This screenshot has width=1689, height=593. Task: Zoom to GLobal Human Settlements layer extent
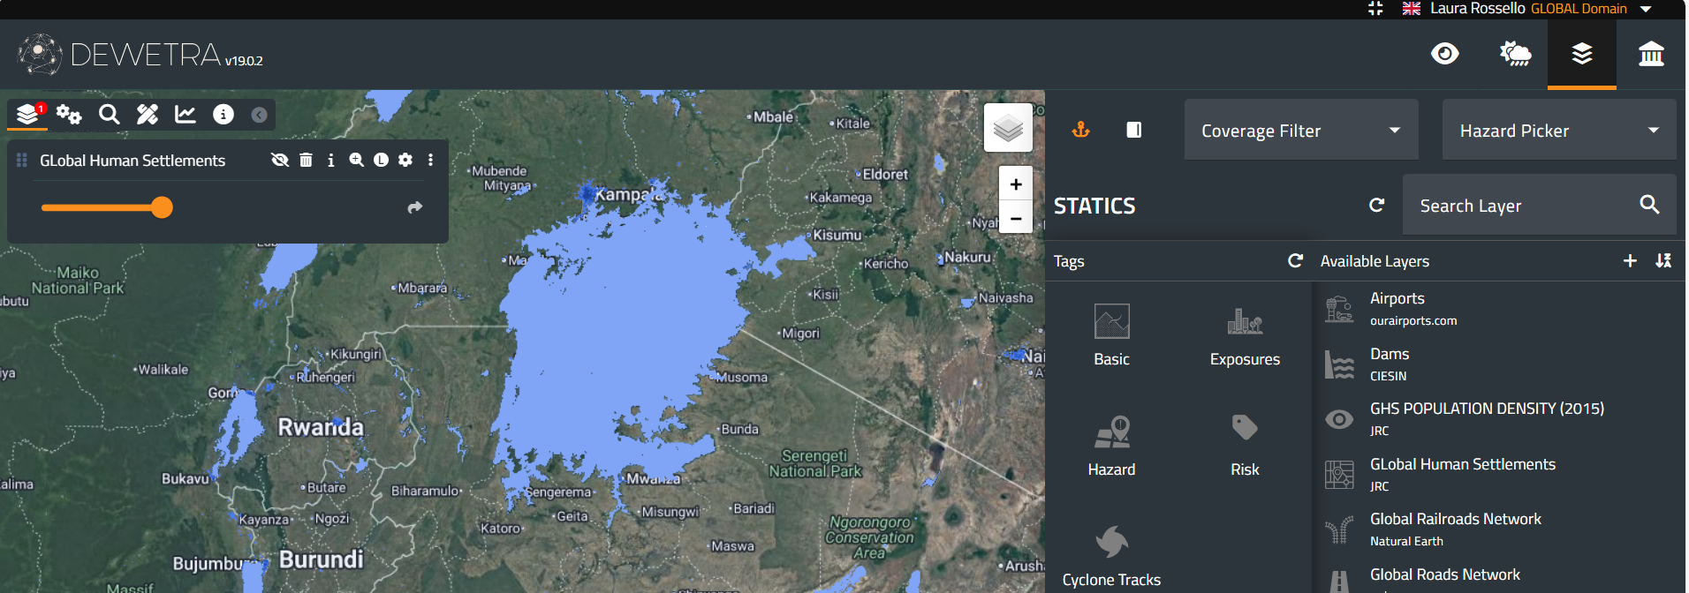(x=356, y=160)
